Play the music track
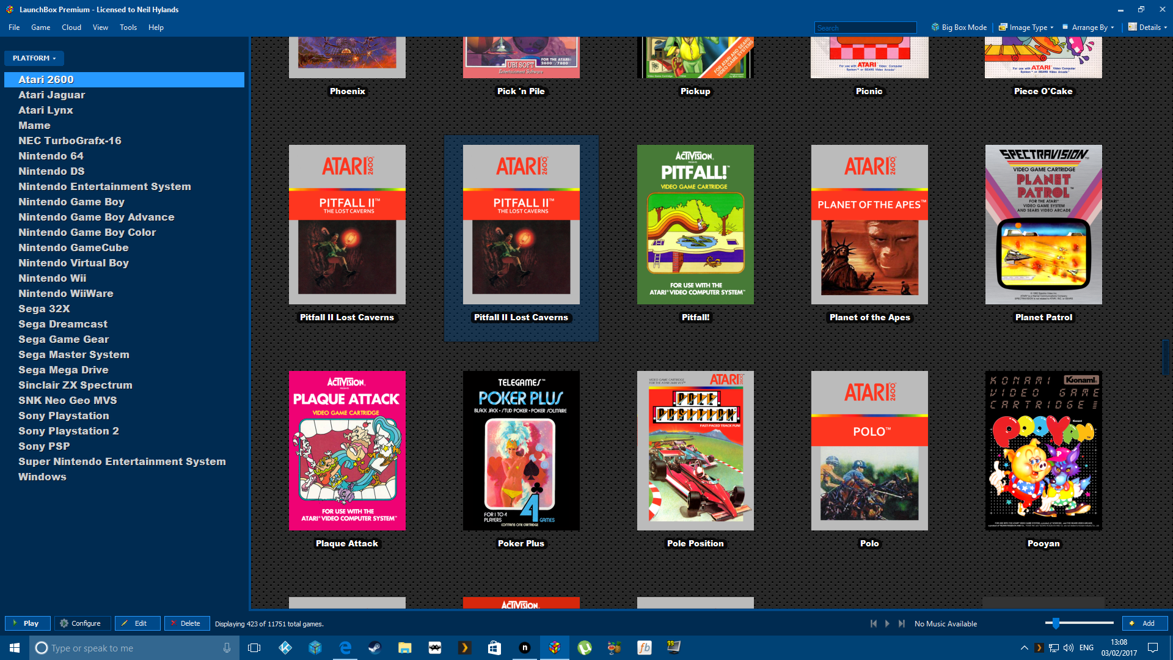The image size is (1173, 660). coord(888,624)
